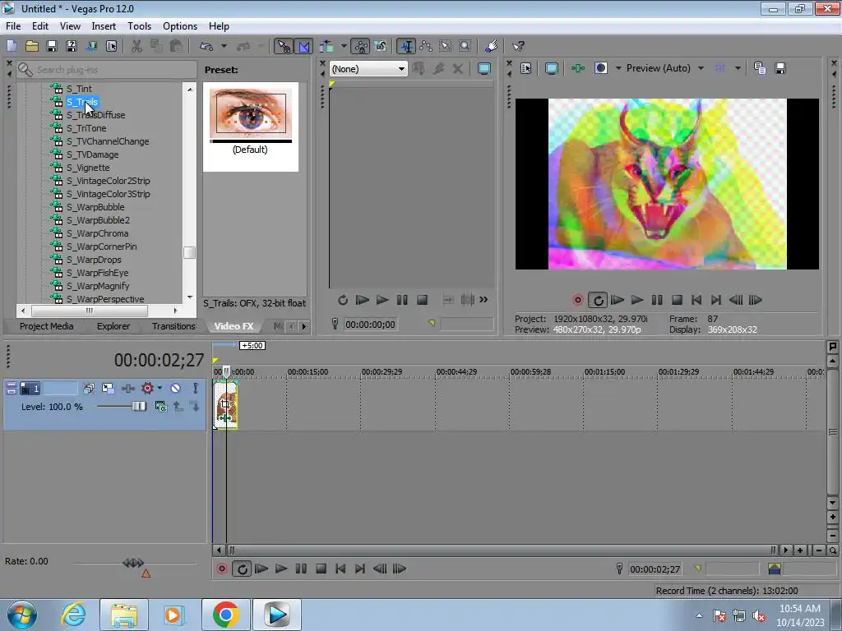Select the Zoom Edit tool magnifier
Screen dimensions: 842x631
[x=465, y=46]
